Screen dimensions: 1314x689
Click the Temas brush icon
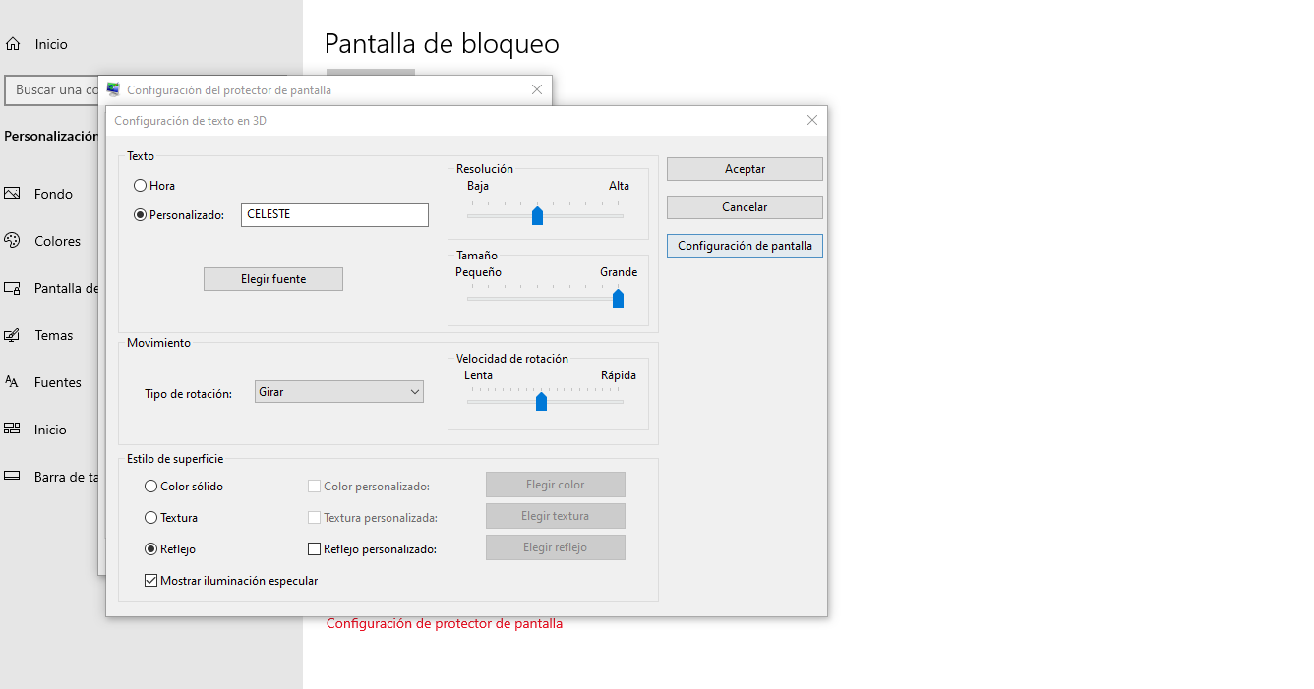point(13,335)
